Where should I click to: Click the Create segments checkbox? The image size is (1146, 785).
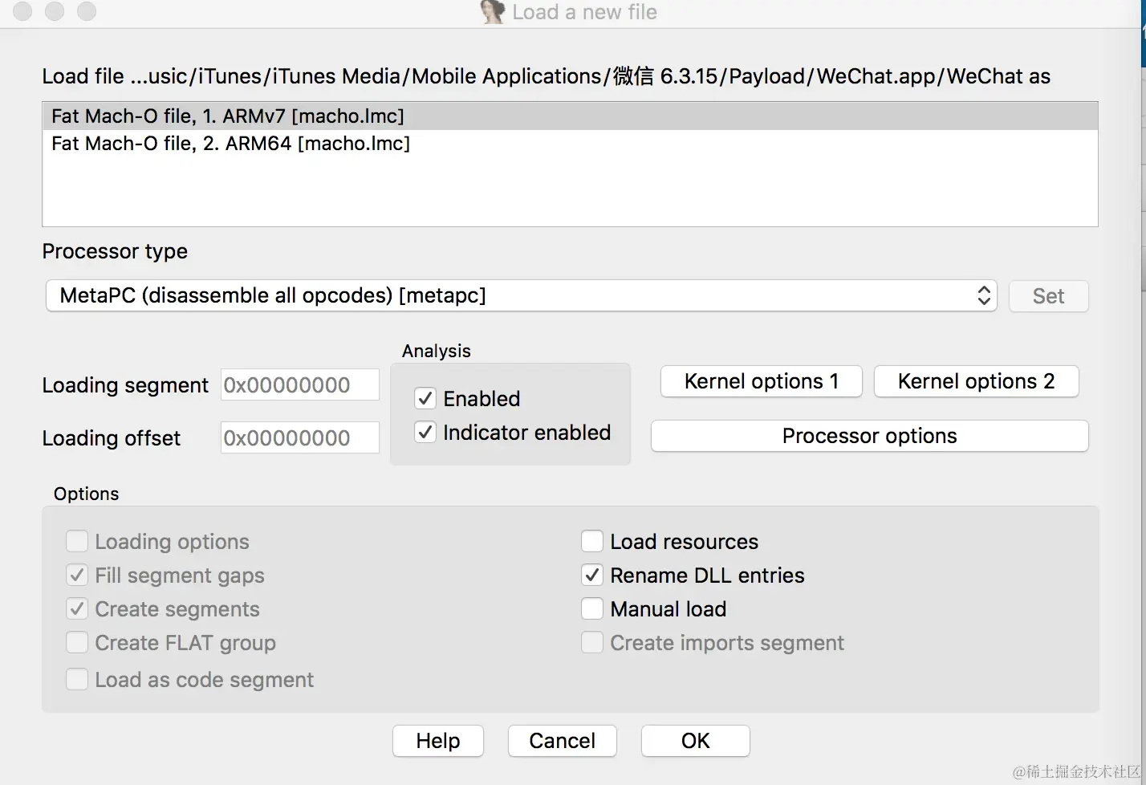(x=77, y=609)
